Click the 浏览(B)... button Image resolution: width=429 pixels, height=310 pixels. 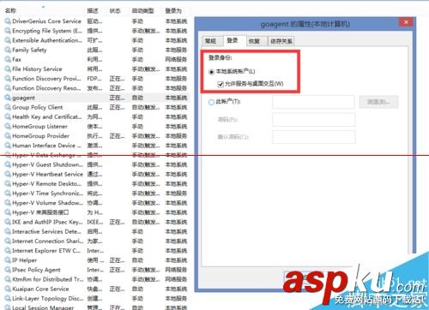pos(378,102)
